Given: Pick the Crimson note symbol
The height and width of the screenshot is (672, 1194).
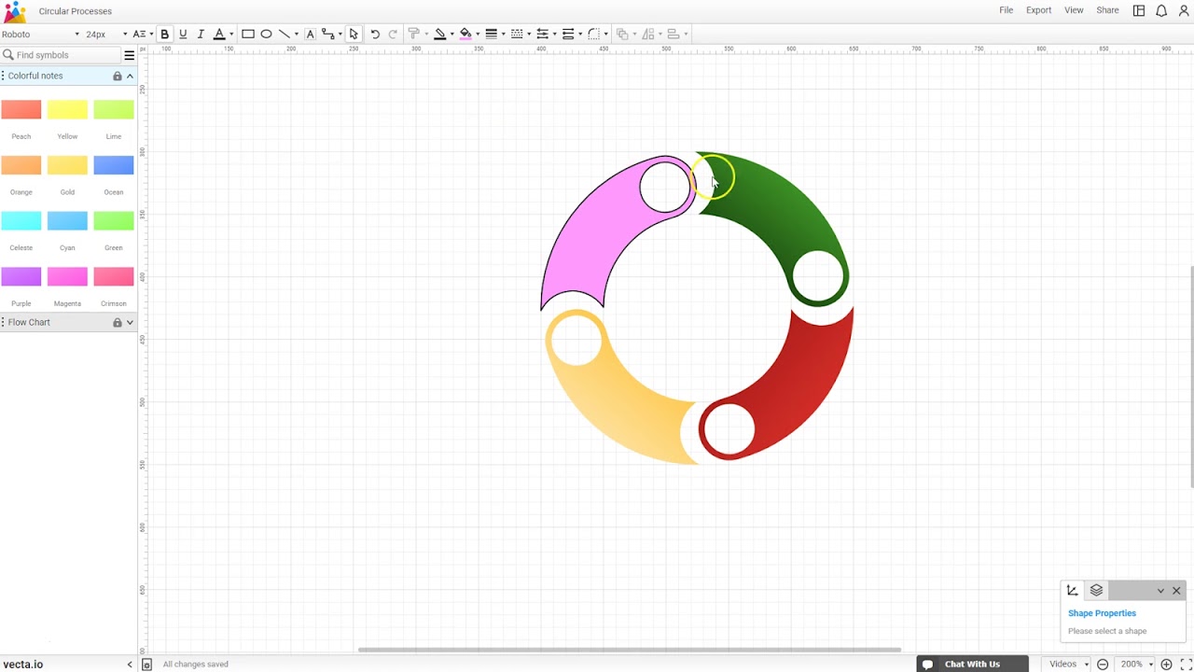Looking at the screenshot, I should coord(114,277).
